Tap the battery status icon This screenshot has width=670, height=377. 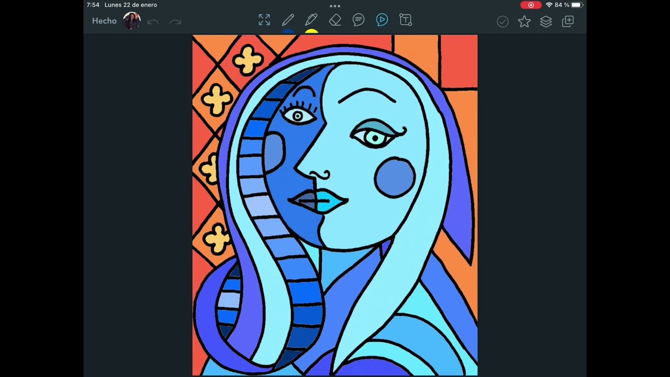tap(576, 5)
